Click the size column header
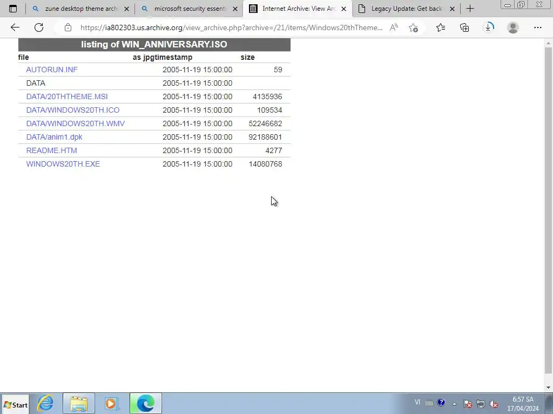This screenshot has width=553, height=414. 247,57
